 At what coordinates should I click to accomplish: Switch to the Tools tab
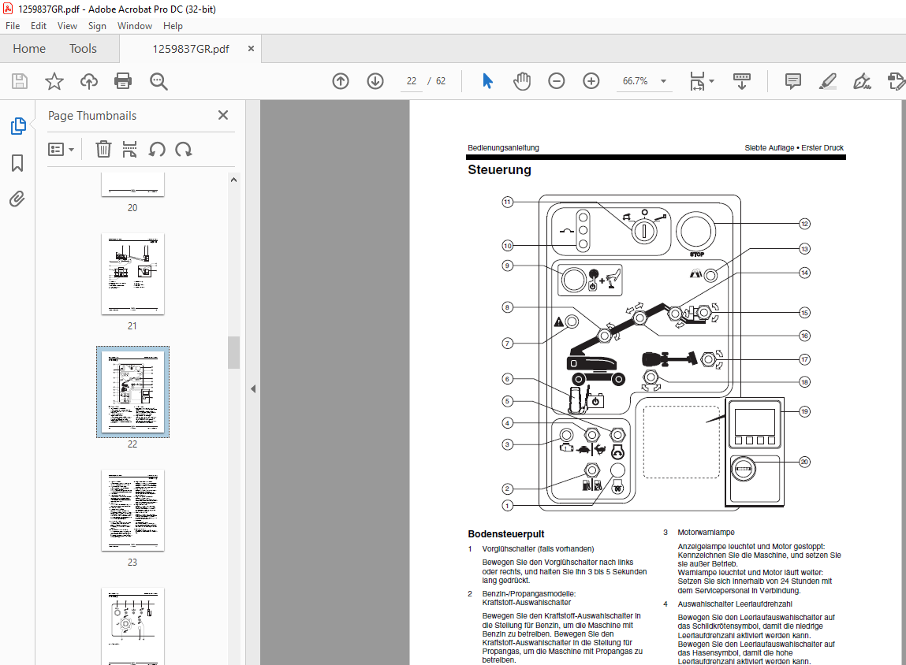point(84,49)
